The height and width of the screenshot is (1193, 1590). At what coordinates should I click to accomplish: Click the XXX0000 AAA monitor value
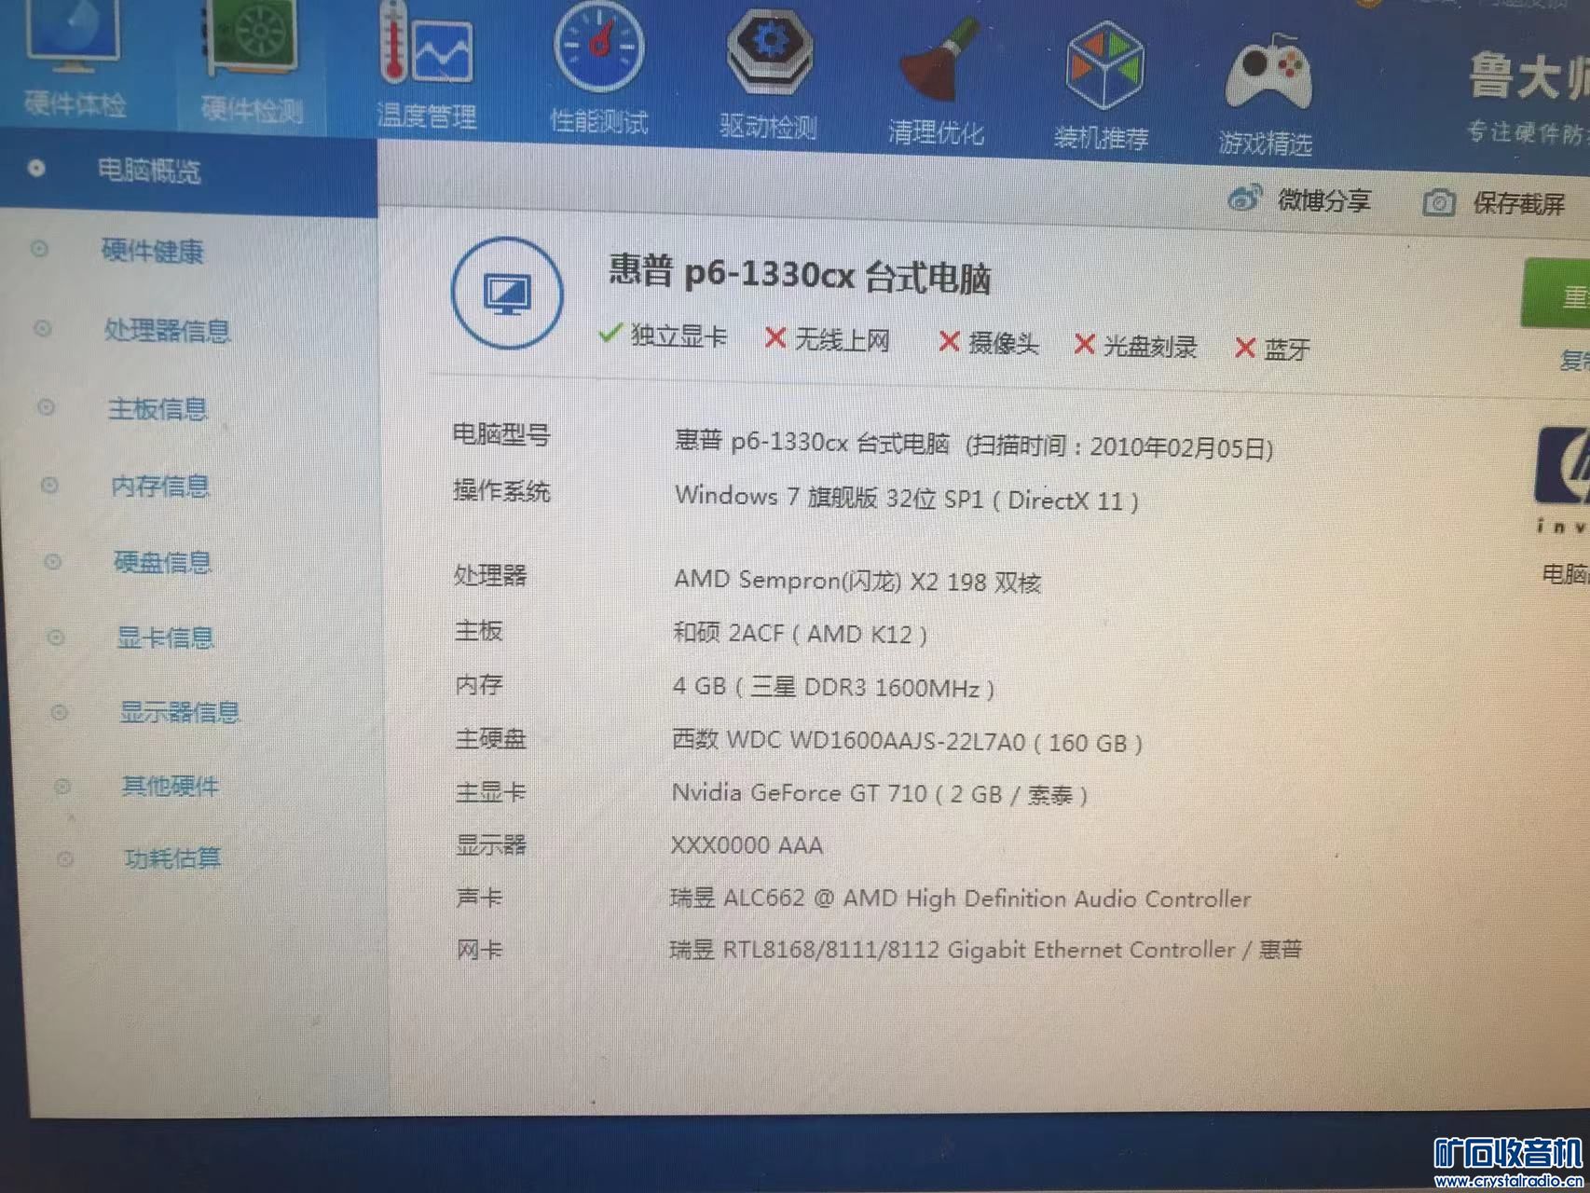pos(747,845)
